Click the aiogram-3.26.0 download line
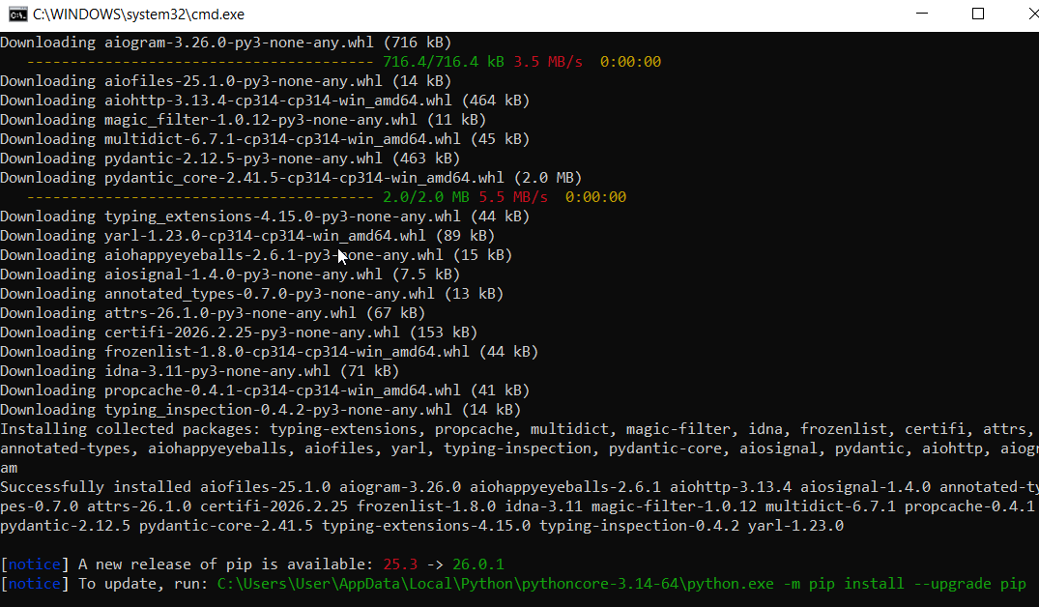The width and height of the screenshot is (1039, 607). coord(226,43)
